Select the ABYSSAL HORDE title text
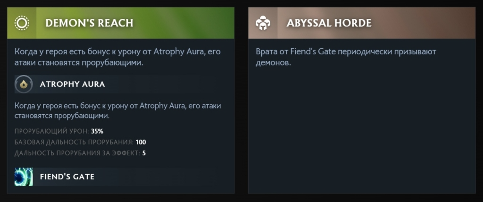Viewport: 483px width, 202px height. [x=329, y=23]
